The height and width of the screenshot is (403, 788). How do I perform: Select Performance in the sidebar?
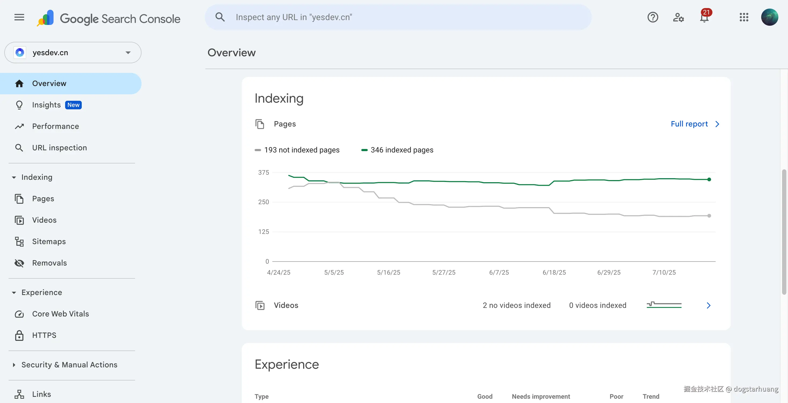tap(55, 126)
